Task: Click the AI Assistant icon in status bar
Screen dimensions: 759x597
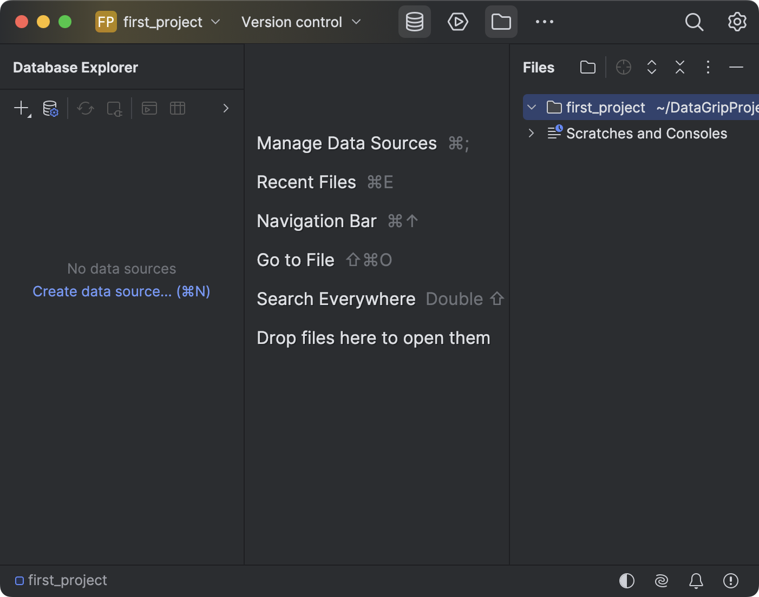Action: (661, 581)
